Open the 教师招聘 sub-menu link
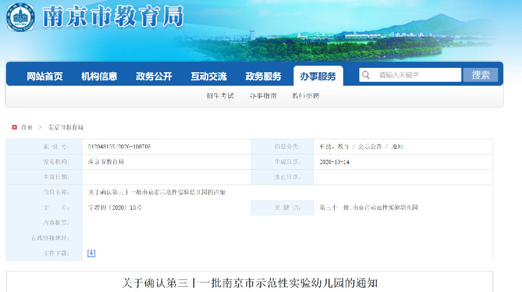Viewport: 522px width, 292px height. 306,96
